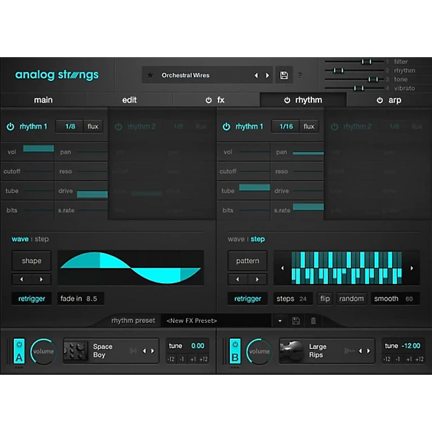Click the star icon next to Orchestral Wires

click(x=149, y=75)
